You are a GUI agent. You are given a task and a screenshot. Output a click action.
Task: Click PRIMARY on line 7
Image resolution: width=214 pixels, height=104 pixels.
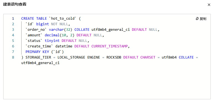point(33,52)
